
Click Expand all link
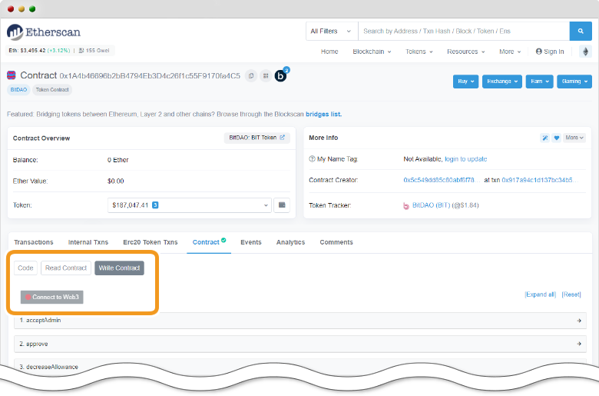541,295
